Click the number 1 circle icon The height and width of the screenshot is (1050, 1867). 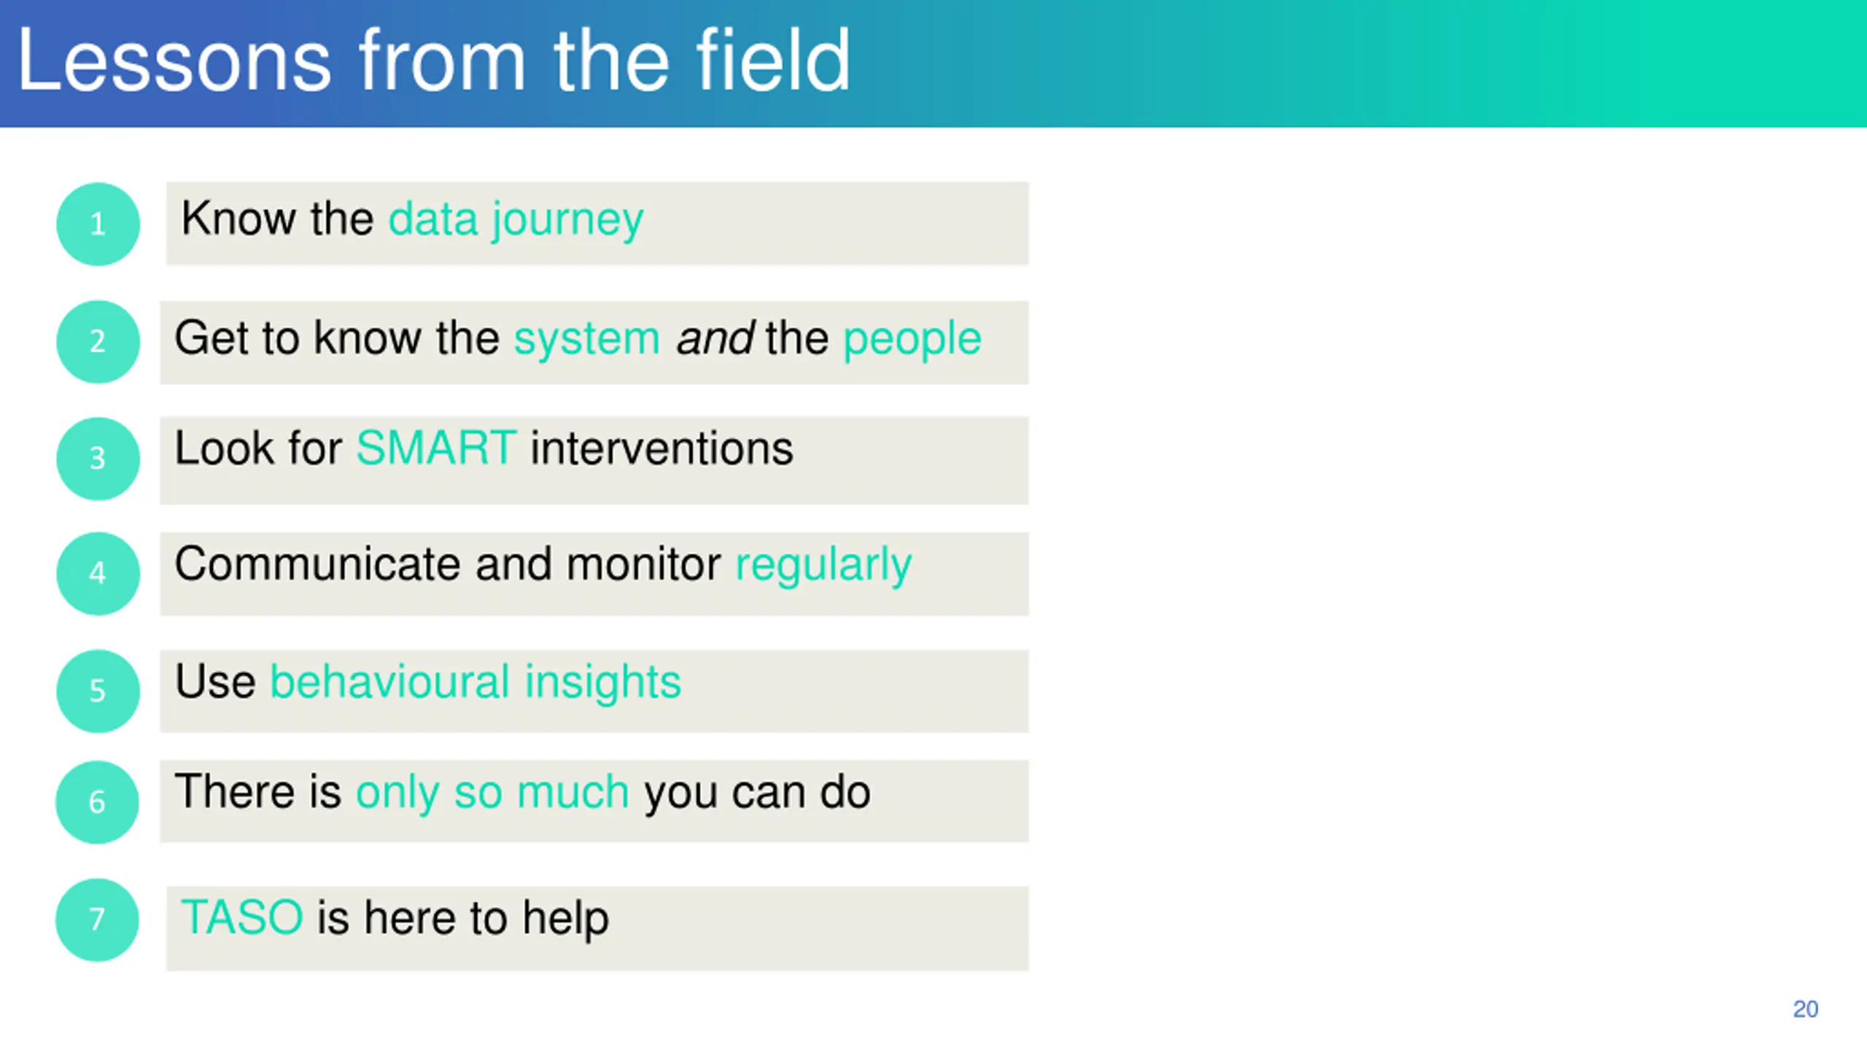click(x=98, y=224)
